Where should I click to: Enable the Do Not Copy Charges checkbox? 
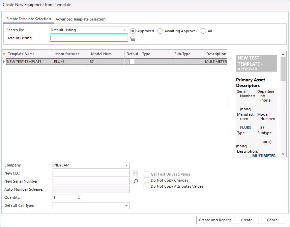146,180
